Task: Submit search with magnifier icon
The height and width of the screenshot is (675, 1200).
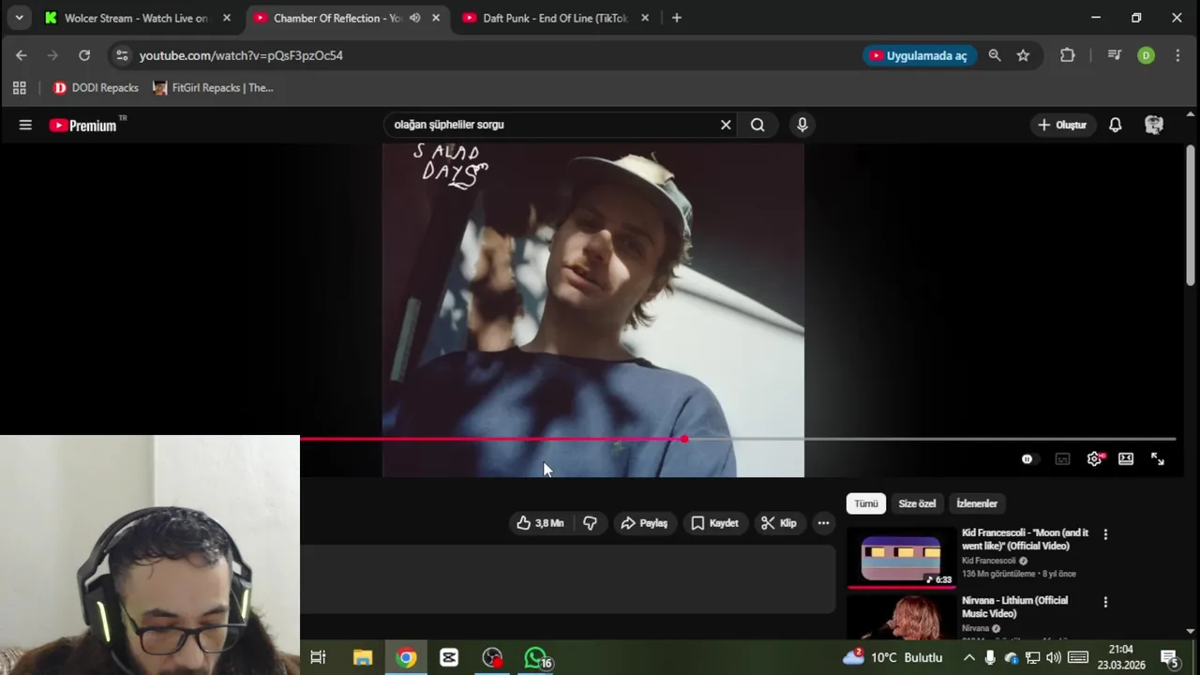Action: point(757,125)
